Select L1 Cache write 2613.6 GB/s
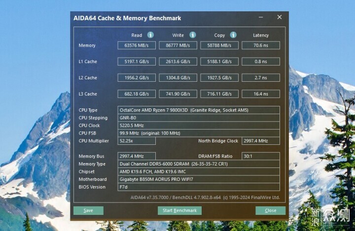 tap(178, 61)
